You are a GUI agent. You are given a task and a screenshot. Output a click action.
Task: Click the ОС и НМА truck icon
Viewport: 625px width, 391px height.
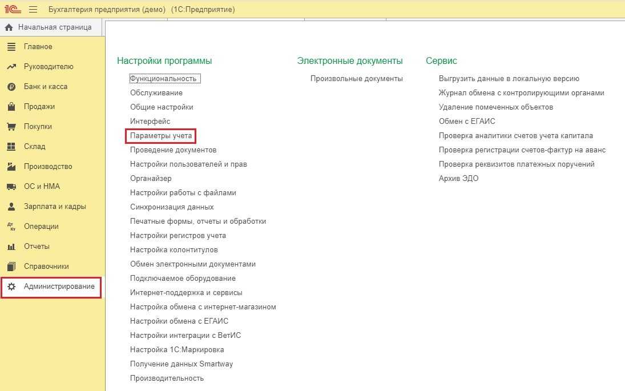tap(11, 186)
